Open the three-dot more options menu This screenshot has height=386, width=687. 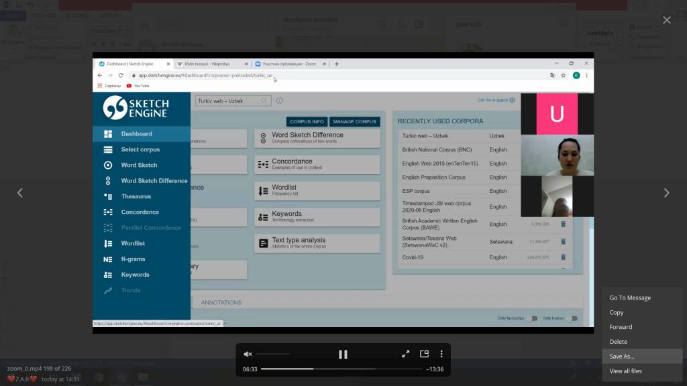441,354
